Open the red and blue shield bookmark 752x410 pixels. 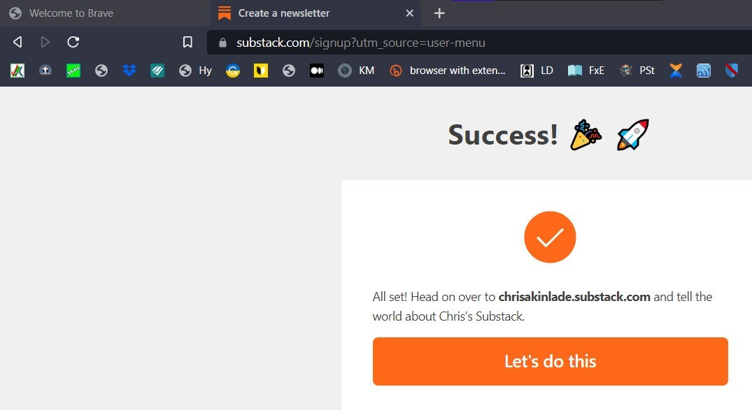pos(732,71)
